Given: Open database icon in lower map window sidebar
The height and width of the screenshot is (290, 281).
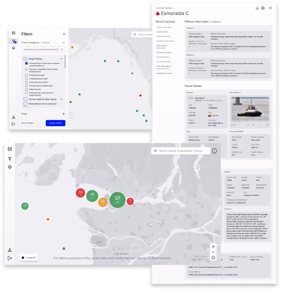Looking at the screenshot, I should tap(10, 149).
